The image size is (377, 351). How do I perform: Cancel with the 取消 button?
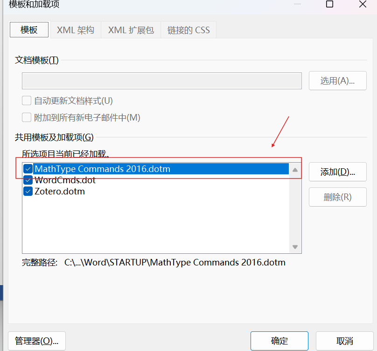[x=344, y=341]
